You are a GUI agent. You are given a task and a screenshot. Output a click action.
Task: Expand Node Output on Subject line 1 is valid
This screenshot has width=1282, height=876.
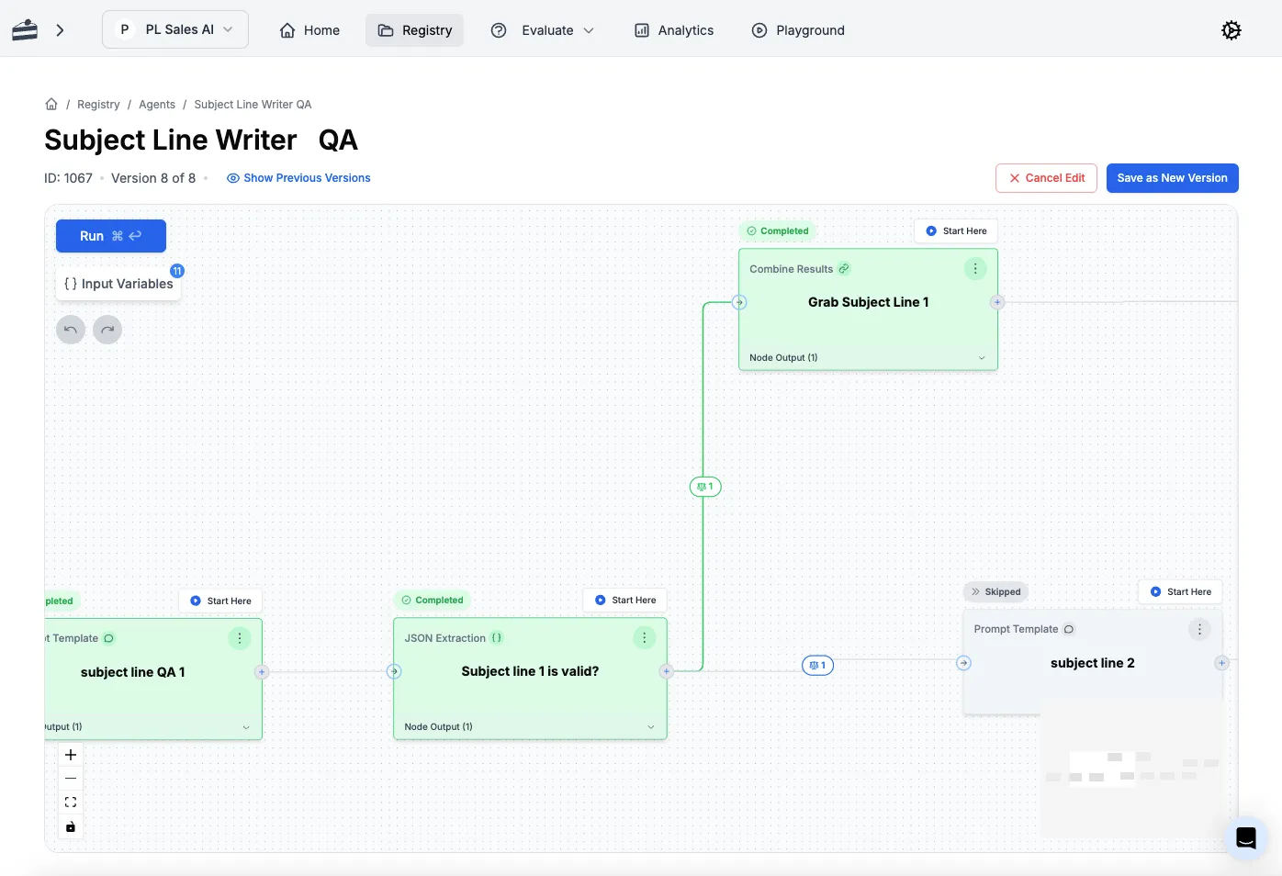(650, 727)
